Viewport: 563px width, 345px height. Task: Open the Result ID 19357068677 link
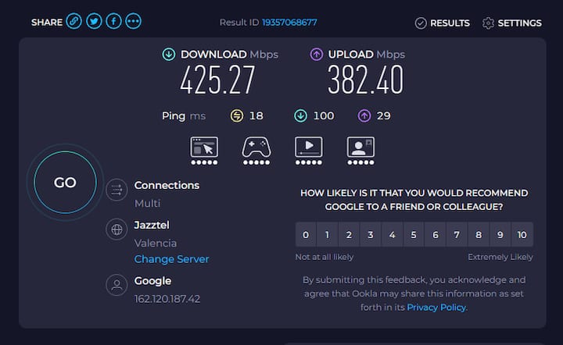coord(289,22)
